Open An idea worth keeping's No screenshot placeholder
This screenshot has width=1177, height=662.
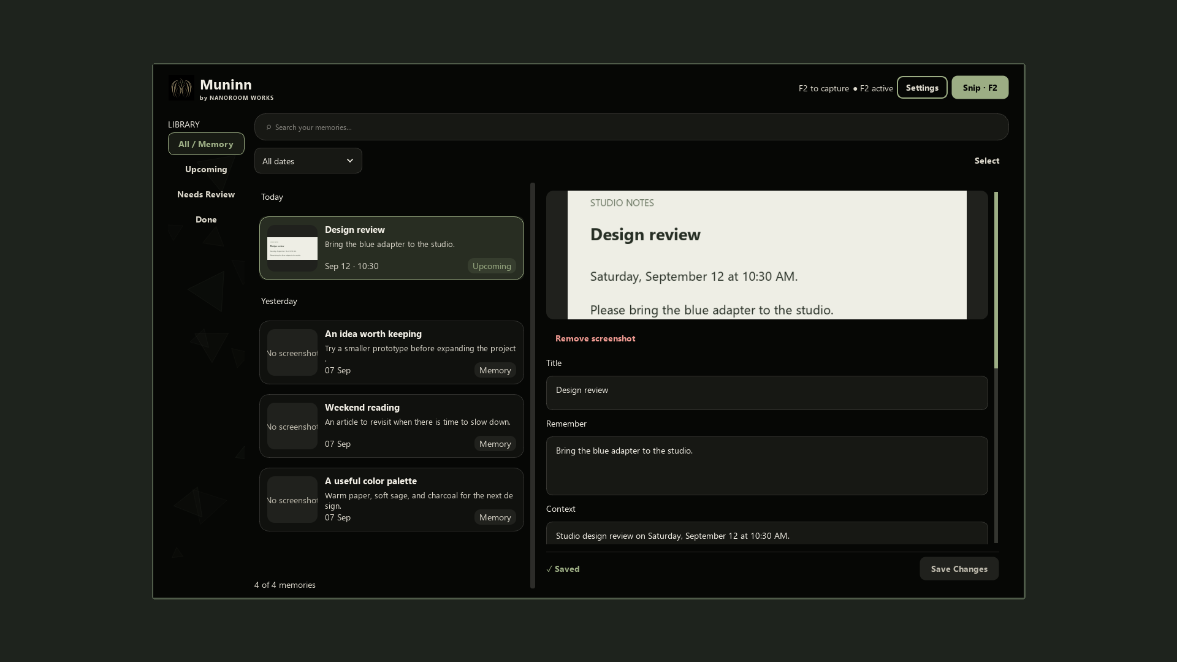(x=292, y=352)
